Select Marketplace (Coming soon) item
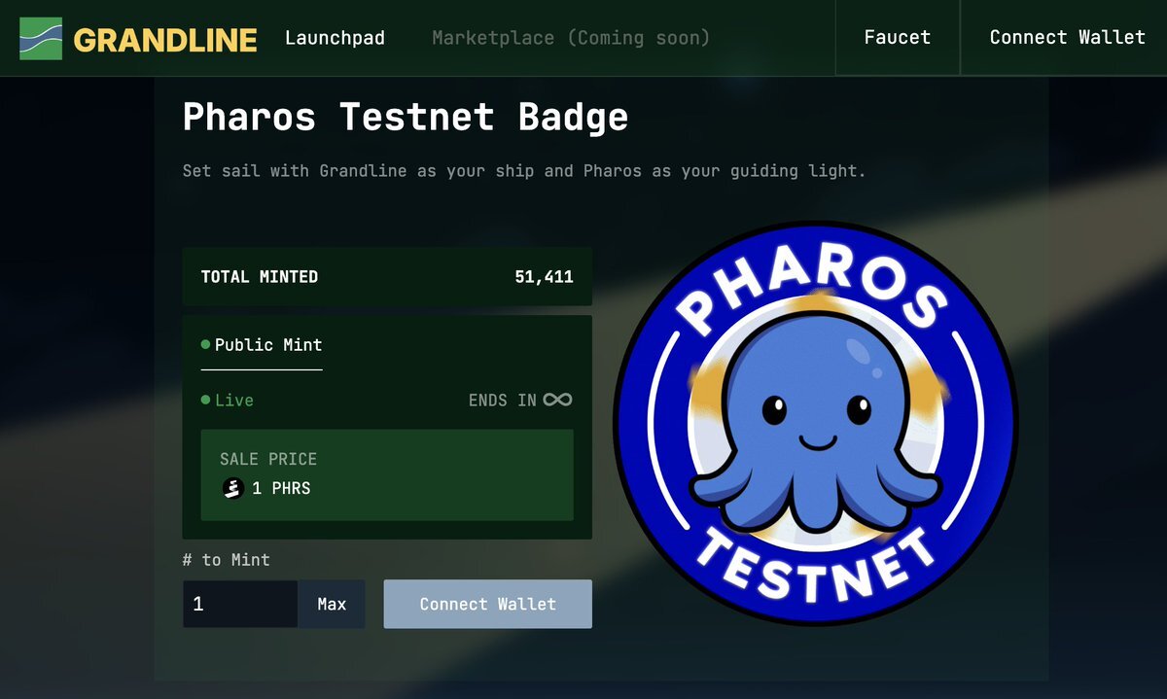Image resolution: width=1167 pixels, height=699 pixels. (x=571, y=38)
